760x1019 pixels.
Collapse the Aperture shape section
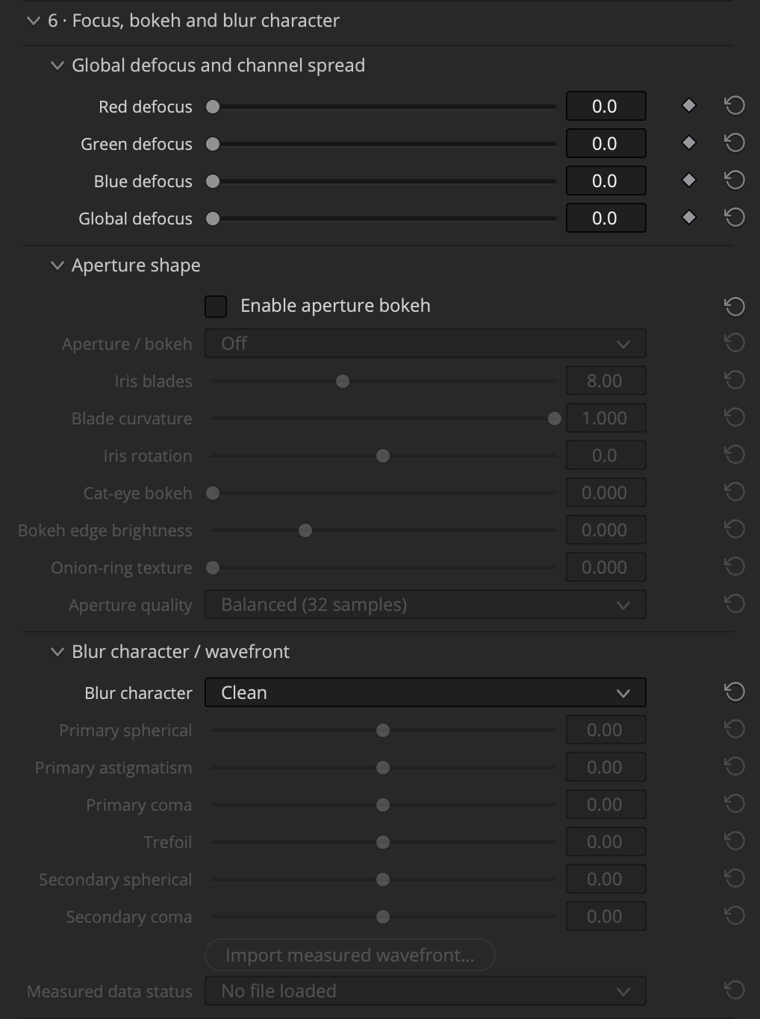(57, 266)
